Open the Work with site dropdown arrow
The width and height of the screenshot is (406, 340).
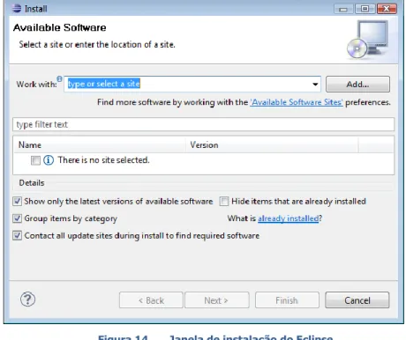point(315,85)
